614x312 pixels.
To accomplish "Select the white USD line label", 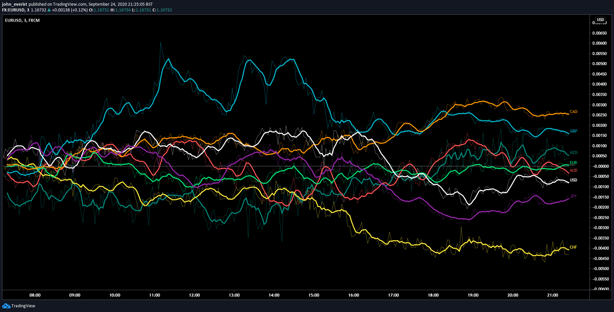I will [573, 180].
